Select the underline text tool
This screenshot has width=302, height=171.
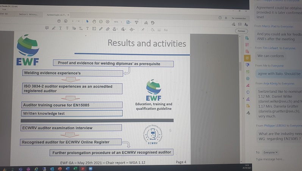[60, 28]
